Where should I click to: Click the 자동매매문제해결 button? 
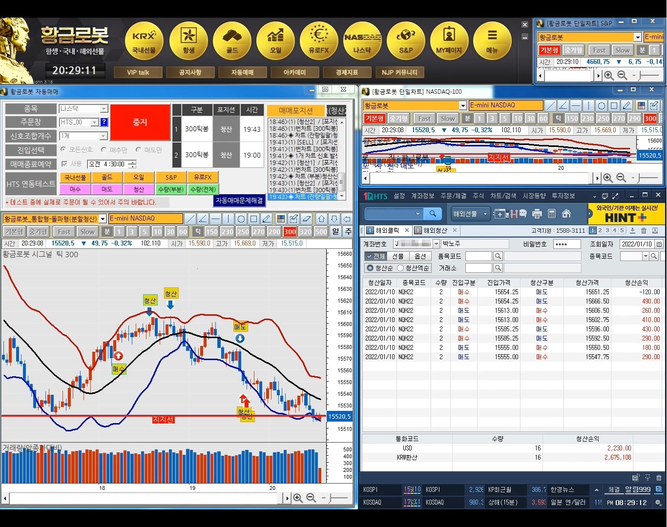(239, 200)
